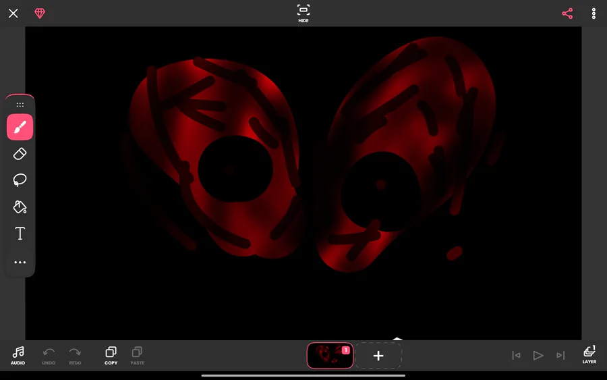Screen dimensions: 607x380
Task: Open more tools with three-dot toolbar button
Action: coord(20,263)
